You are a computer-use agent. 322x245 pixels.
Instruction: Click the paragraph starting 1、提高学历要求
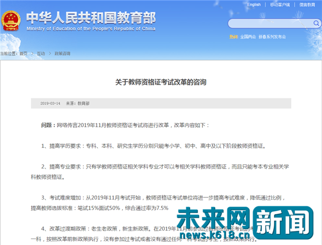(x=153, y=146)
